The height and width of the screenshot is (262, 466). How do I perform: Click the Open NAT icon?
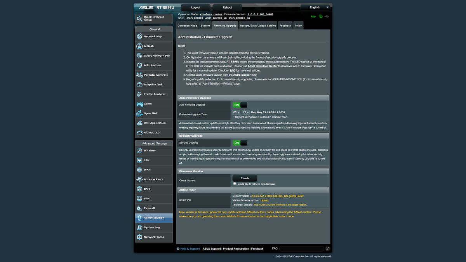tap(139, 113)
